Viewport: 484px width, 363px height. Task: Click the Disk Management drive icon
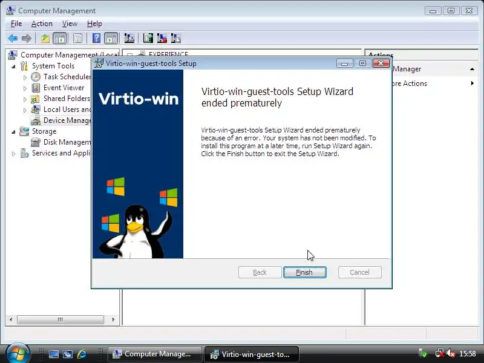point(36,142)
